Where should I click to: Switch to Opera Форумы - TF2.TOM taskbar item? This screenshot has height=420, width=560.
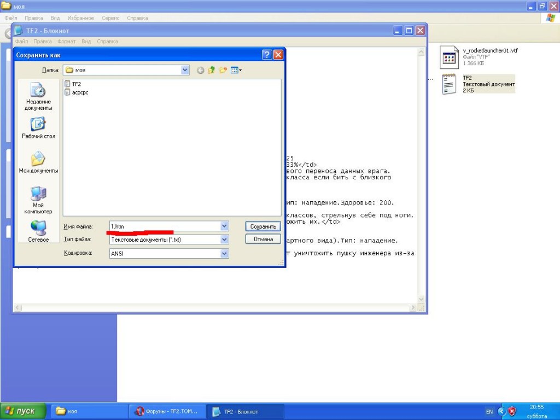167,411
